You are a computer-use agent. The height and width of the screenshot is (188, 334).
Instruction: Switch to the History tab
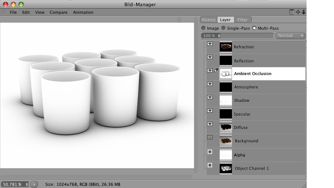(x=208, y=20)
